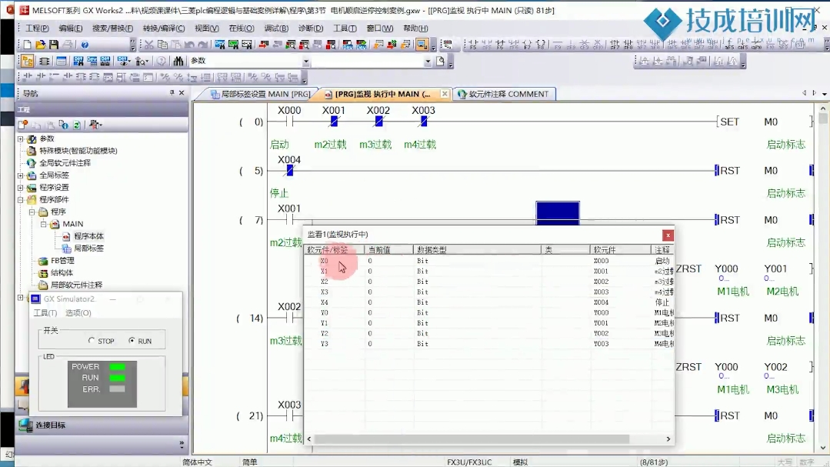Open the 工程(P) menu
830x467 pixels.
[x=37, y=28]
